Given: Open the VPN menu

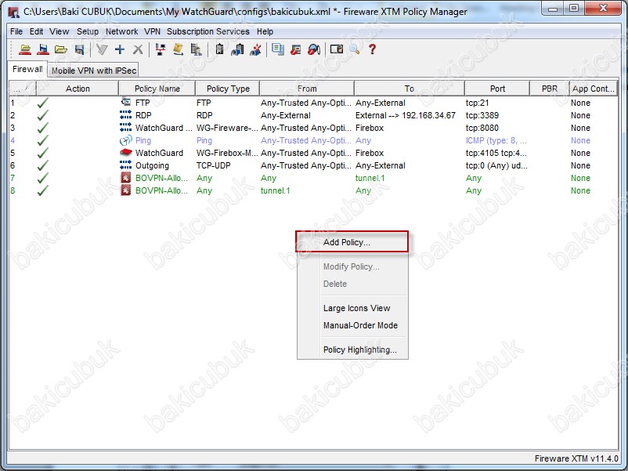Looking at the screenshot, I should point(152,31).
